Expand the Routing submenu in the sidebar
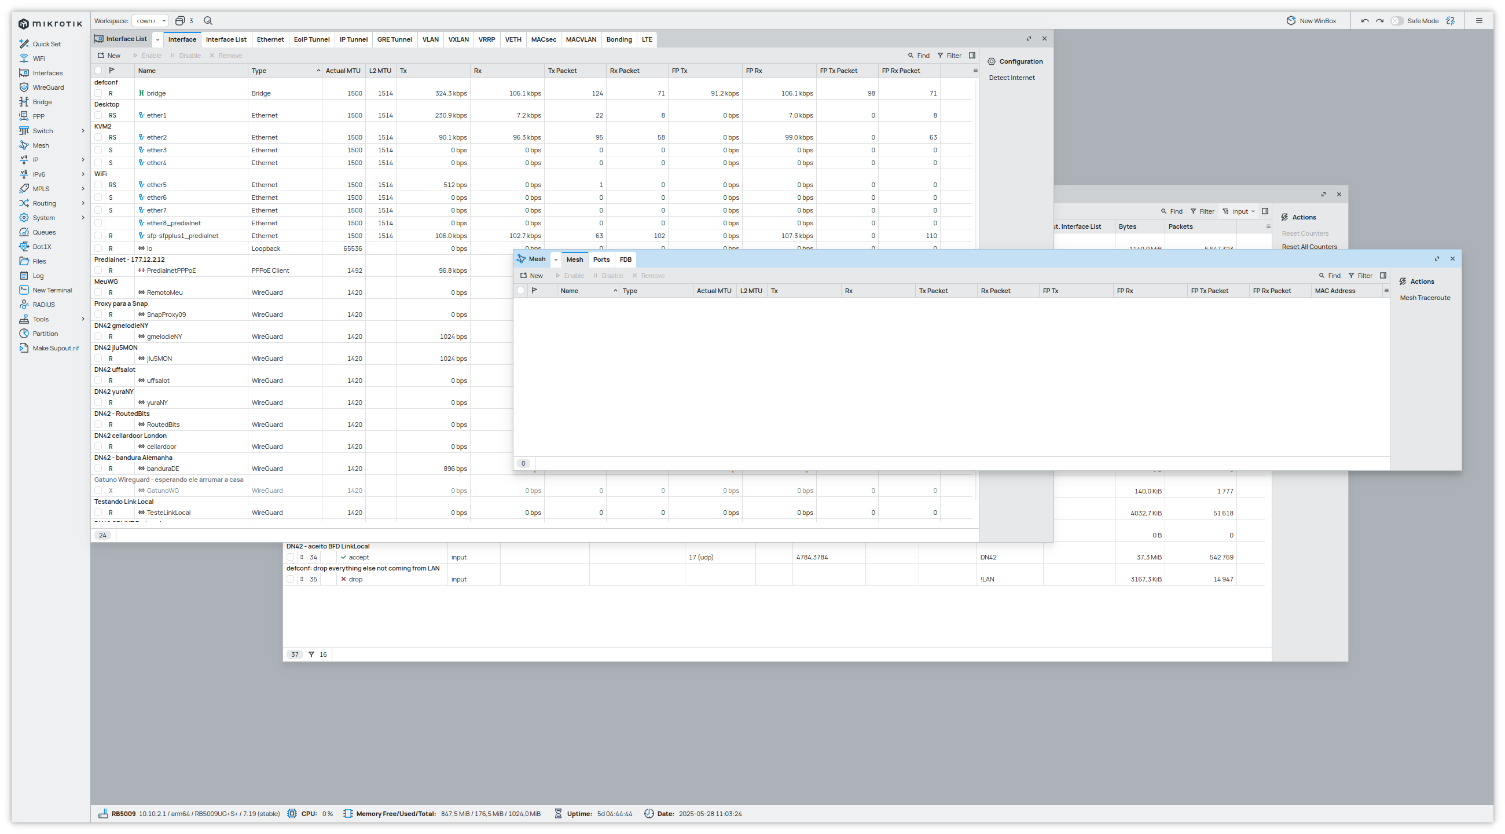 83,203
